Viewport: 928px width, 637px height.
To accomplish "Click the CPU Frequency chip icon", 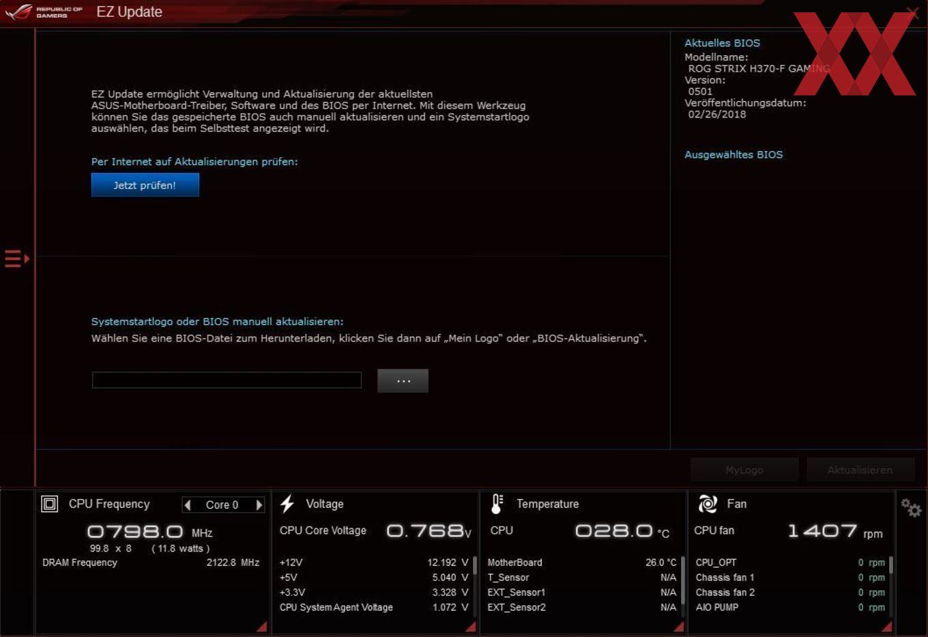I will click(50, 504).
